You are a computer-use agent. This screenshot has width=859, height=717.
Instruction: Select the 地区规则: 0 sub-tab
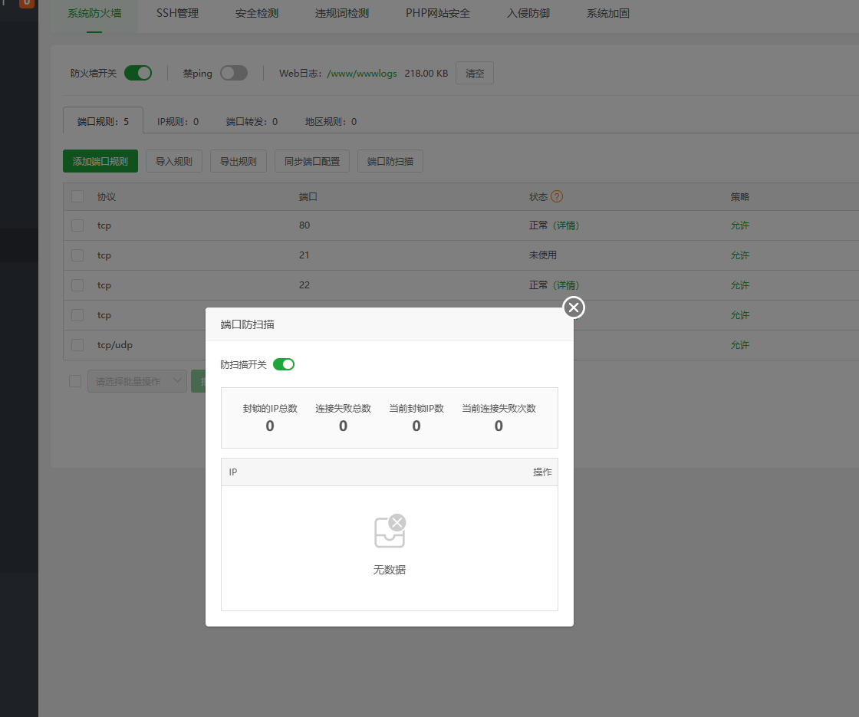(331, 122)
